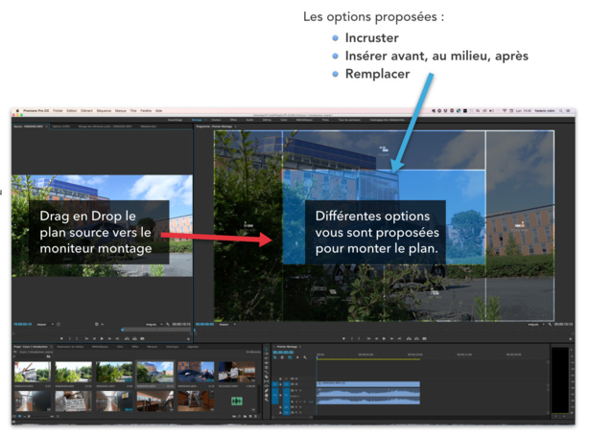Switch the Project panel to icon view
589x436 pixels.
pyautogui.click(x=24, y=419)
